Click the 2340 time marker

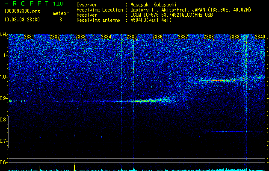(260, 37)
